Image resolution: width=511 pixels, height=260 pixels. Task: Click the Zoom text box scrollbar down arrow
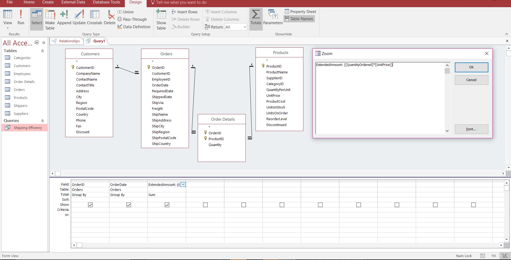[x=447, y=131]
